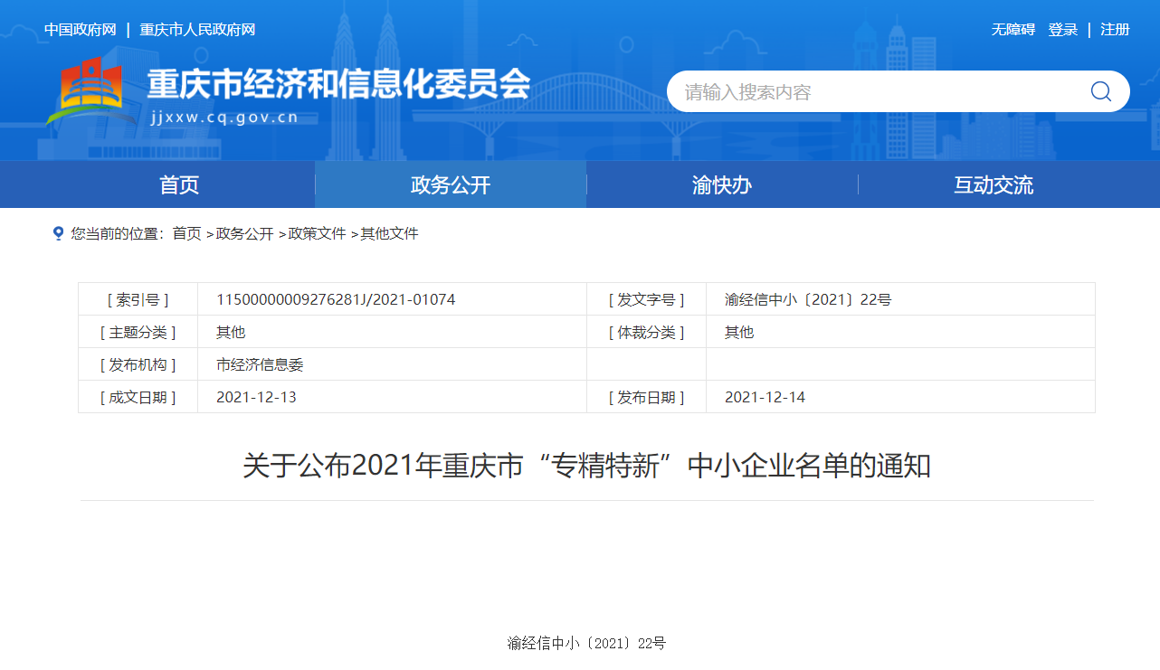Image resolution: width=1160 pixels, height=670 pixels.
Task: Click the 重庆市经济和信息化委员会 site title
Action: (338, 84)
